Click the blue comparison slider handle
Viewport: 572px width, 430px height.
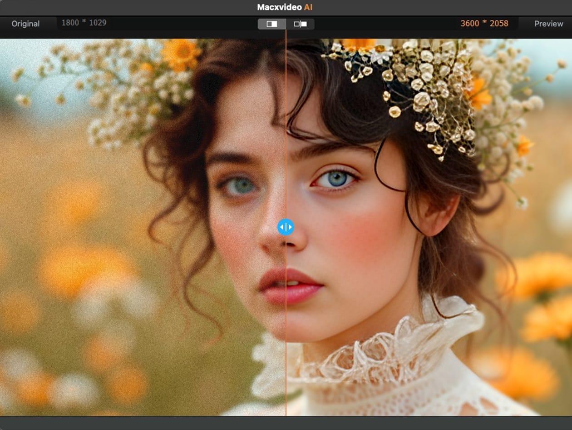tap(286, 227)
